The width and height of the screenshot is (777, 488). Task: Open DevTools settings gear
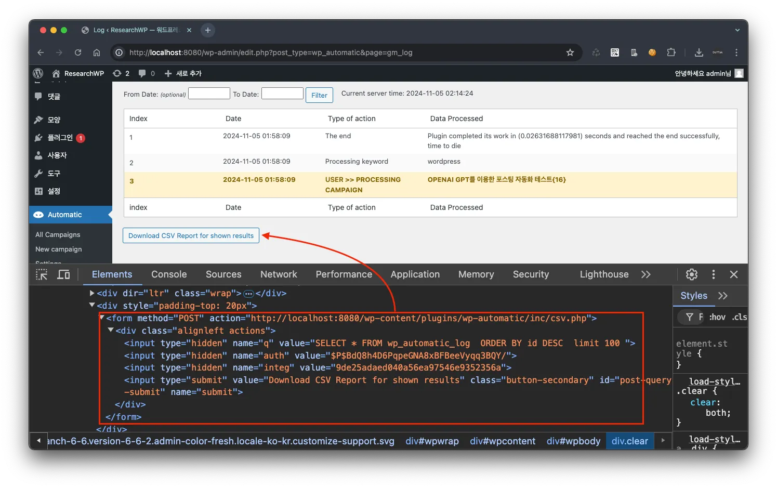tap(691, 274)
